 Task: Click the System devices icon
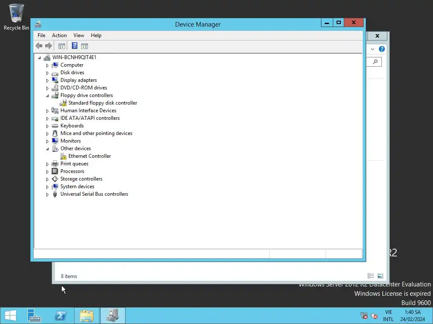[55, 186]
